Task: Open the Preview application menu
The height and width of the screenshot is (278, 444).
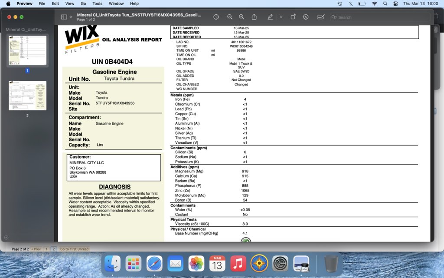Action: tap(24, 3)
